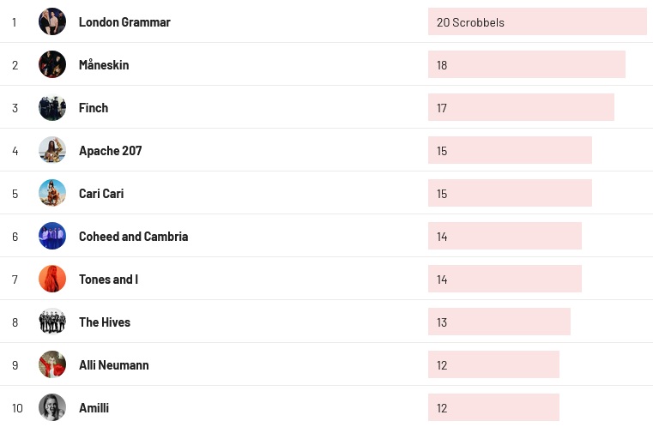653x427 pixels.
Task: Select Apache 207's round avatar
Action: click(x=52, y=150)
